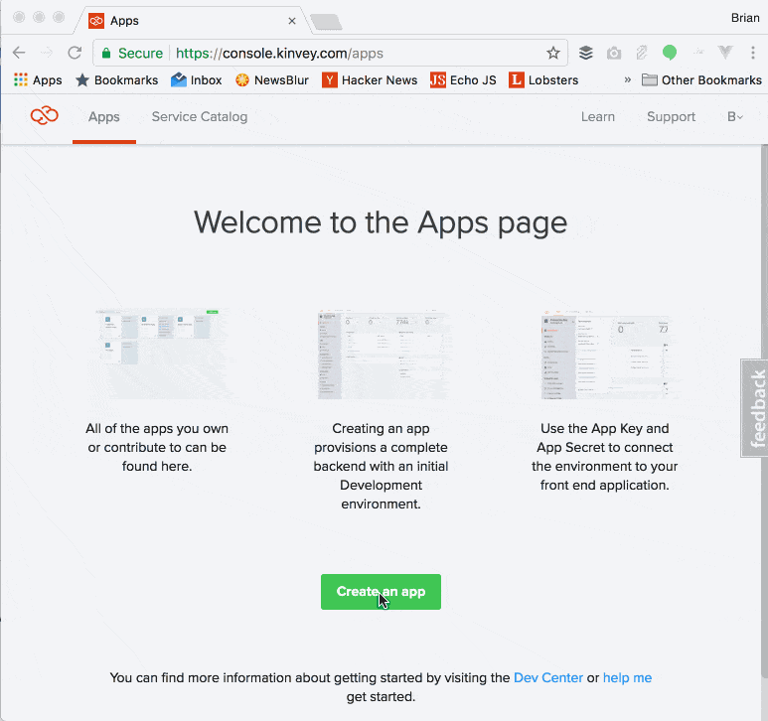Open the Hacker News bookmark
The image size is (768, 721).
(370, 79)
